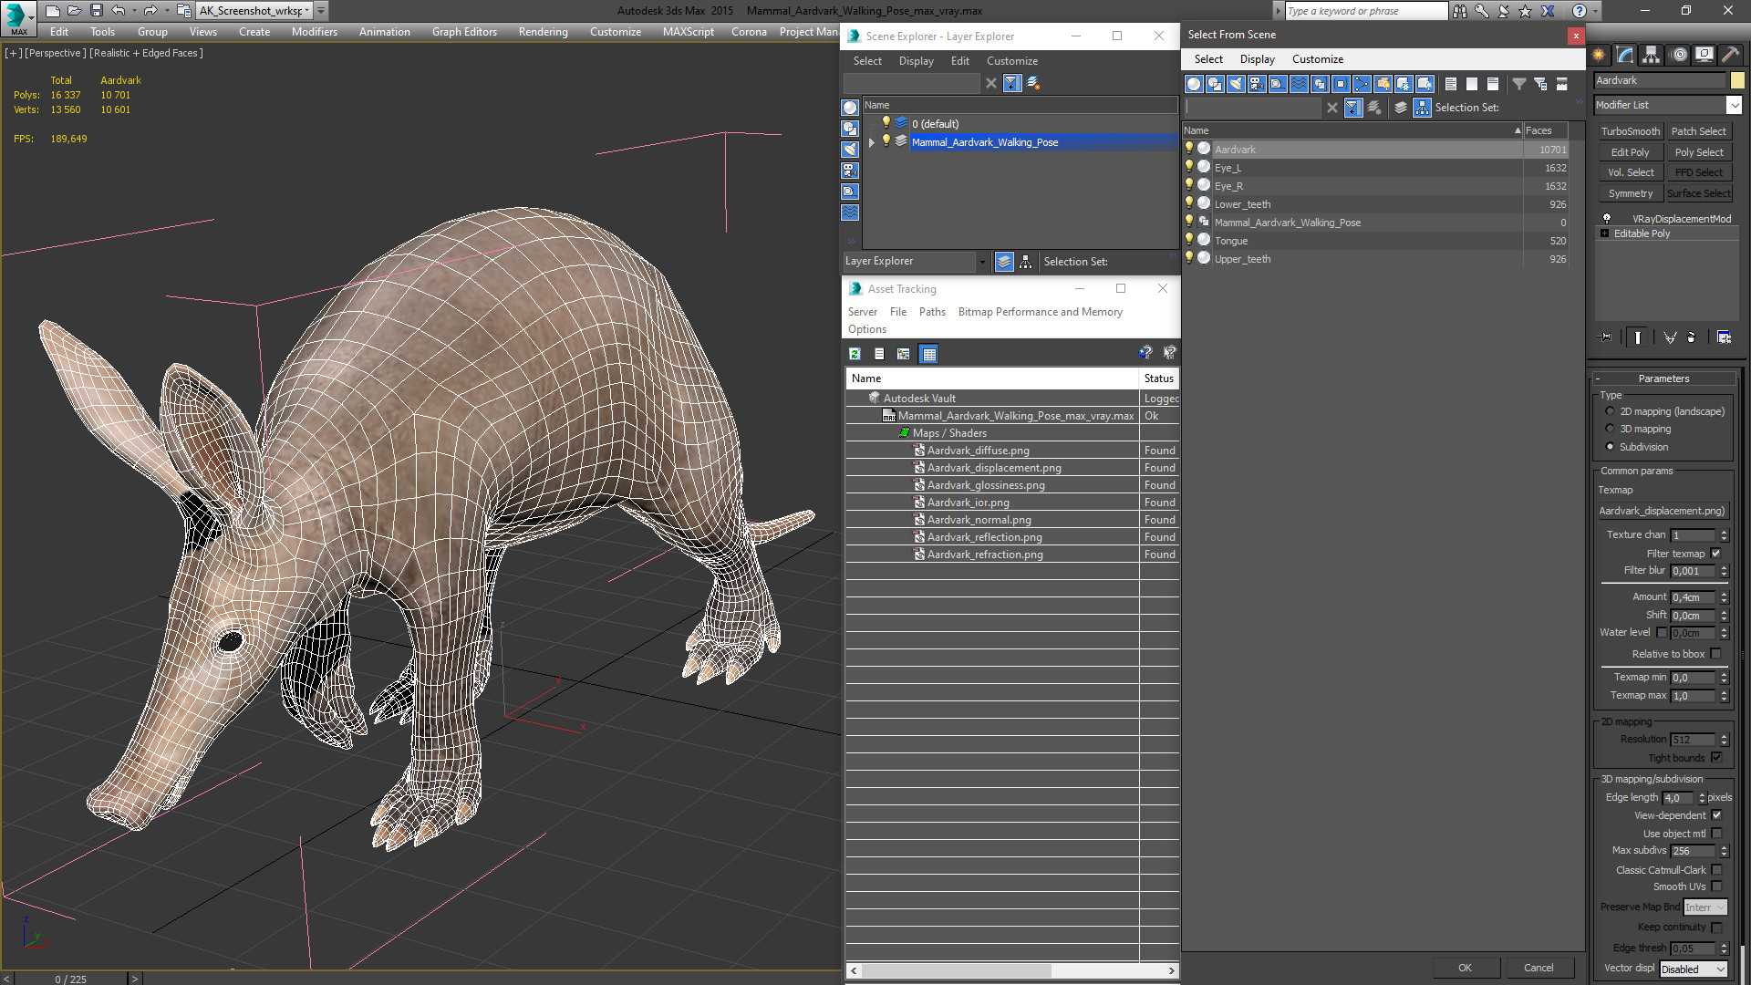This screenshot has width=1751, height=985.
Task: Click Aardvark entry in Select From Scene
Action: 1234,150
